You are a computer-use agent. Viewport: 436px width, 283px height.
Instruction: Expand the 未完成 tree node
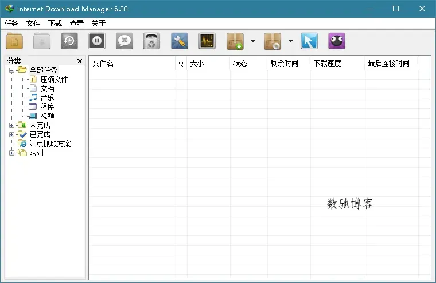point(11,125)
